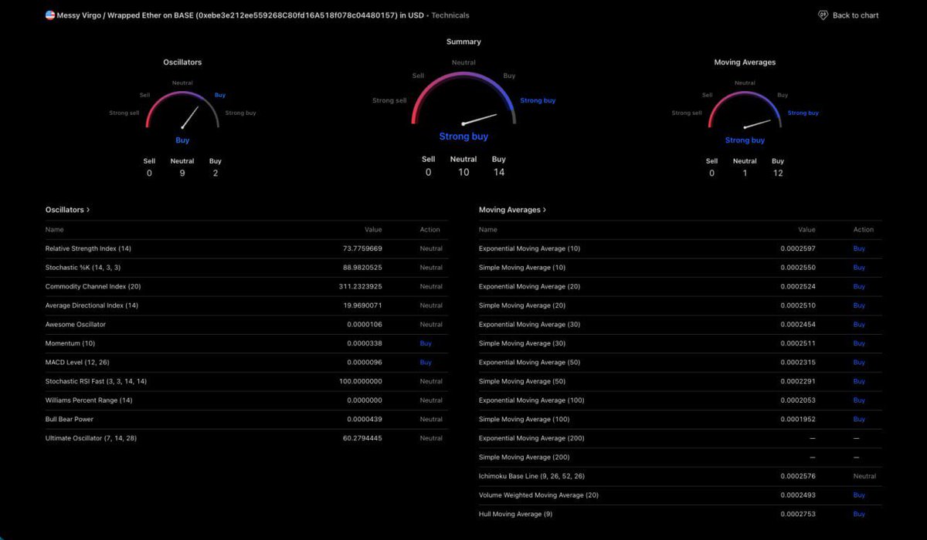Select Volume Weighted Moving Average (20) row
The width and height of the screenshot is (927, 540).
(x=680, y=495)
